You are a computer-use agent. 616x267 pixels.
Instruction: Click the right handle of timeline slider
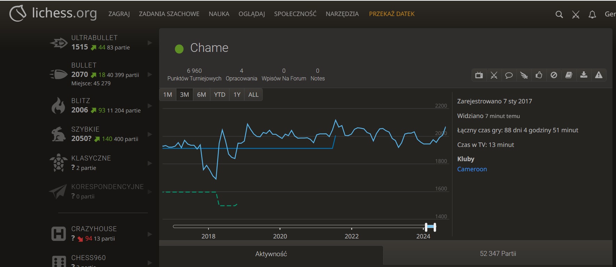tap(435, 227)
